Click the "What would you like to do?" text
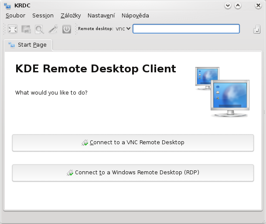This screenshot has width=266, height=224. tap(51, 93)
